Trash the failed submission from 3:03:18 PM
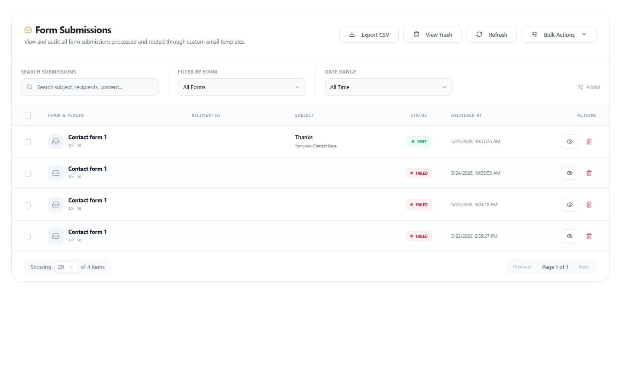 [589, 205]
